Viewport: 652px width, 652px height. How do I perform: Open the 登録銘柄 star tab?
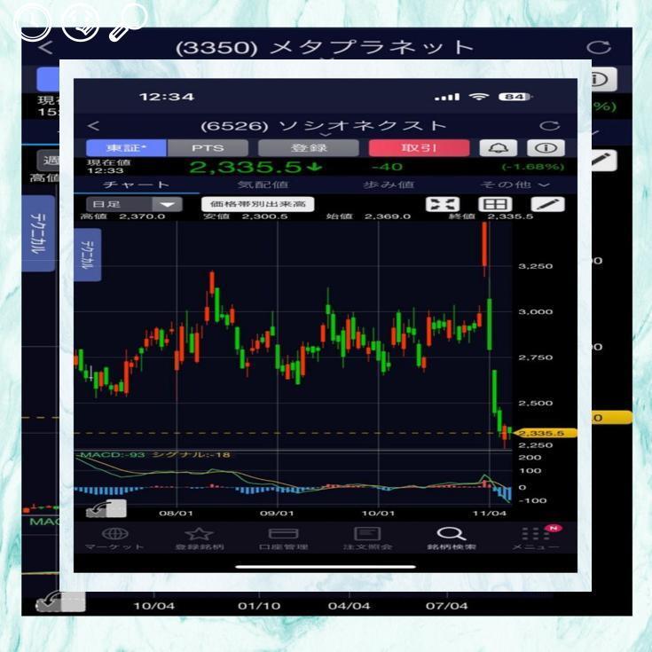coord(200,539)
